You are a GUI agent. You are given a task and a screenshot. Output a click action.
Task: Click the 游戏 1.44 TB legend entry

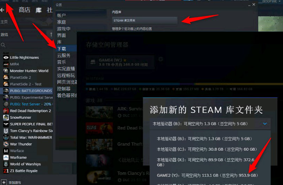97,89
